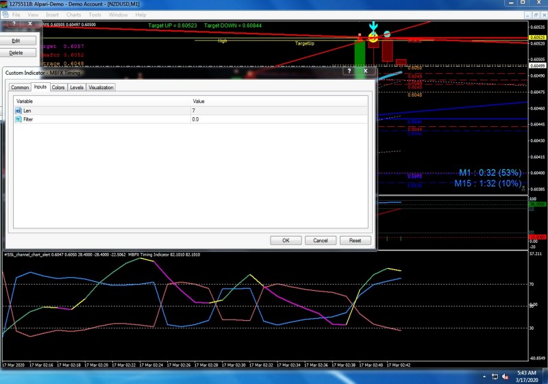Click the chart window icon beside File menu
Viewport: 548px width, 384px height.
5,14
